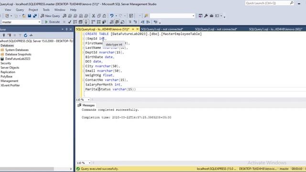Toggle Results to File mode

pyautogui.click(x=122, y=22)
